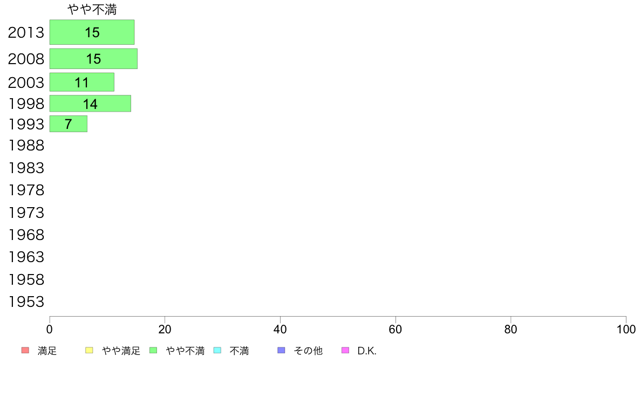Click the その他 legend text
This screenshot has height=397, width=641.
[x=308, y=351]
